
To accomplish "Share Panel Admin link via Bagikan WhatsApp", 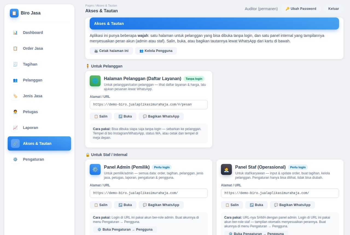I will [161, 205].
